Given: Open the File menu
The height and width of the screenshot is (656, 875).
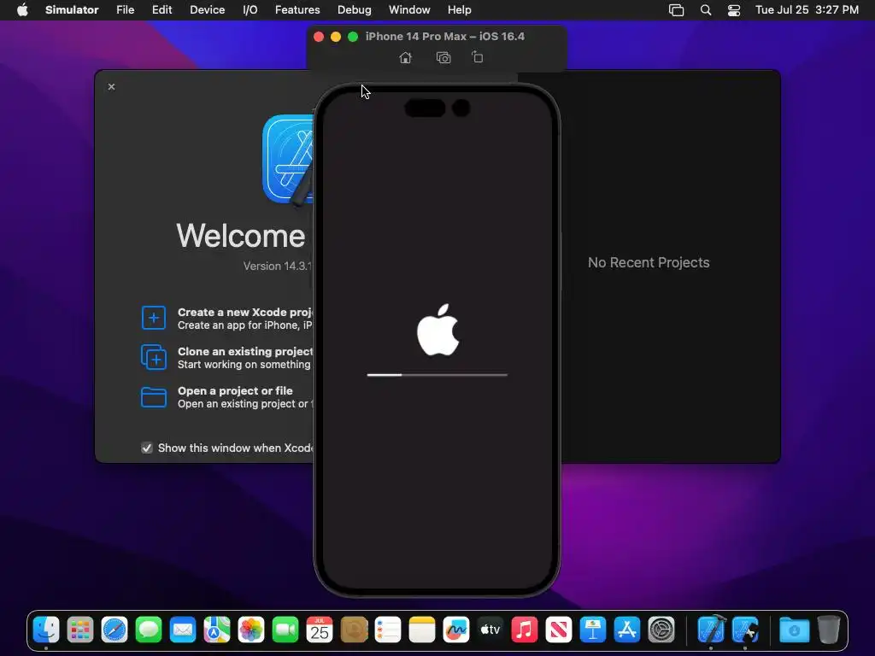Looking at the screenshot, I should [x=125, y=9].
